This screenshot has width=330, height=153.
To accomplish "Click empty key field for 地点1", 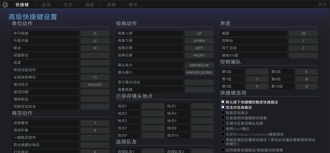I will (x=153, y=106).
